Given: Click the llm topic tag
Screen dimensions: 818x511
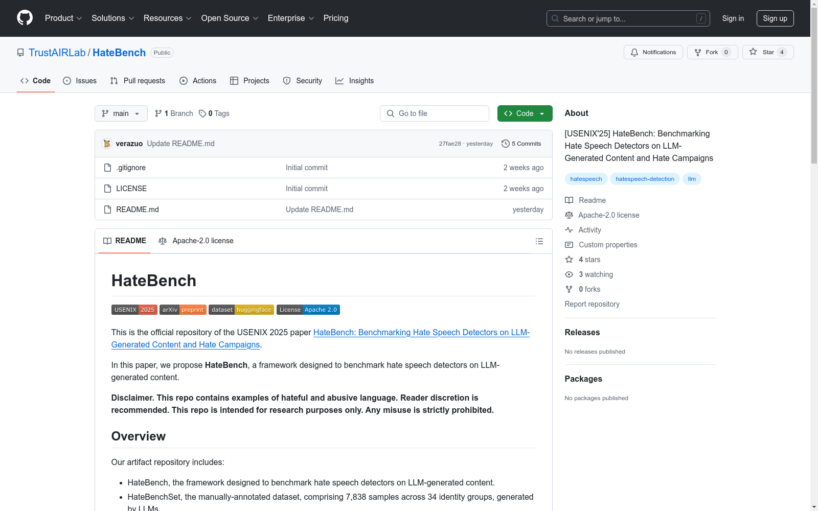Looking at the screenshot, I should coord(692,179).
